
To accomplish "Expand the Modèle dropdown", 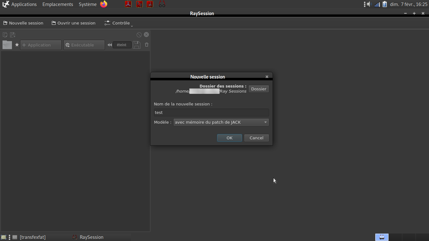I will pyautogui.click(x=221, y=122).
